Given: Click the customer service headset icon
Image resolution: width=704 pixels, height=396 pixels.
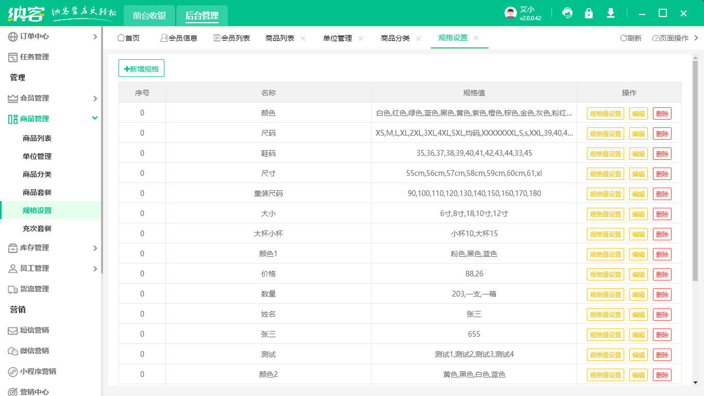Looking at the screenshot, I should coord(567,13).
